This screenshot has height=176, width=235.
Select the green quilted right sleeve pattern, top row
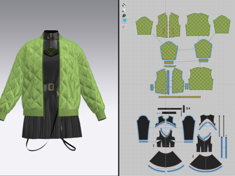pos(222,24)
